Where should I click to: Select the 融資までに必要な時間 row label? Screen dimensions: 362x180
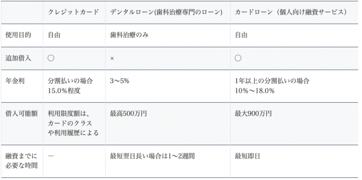point(21,161)
